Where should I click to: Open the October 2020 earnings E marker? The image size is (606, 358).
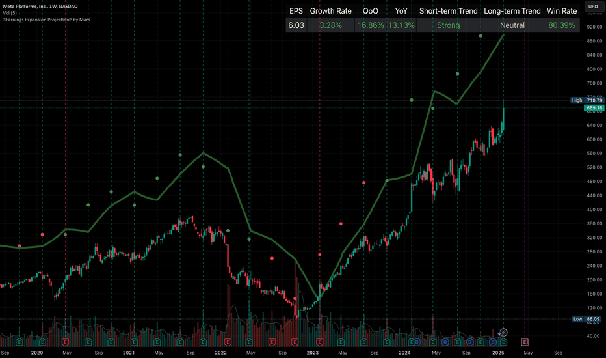pyautogui.click(x=111, y=342)
